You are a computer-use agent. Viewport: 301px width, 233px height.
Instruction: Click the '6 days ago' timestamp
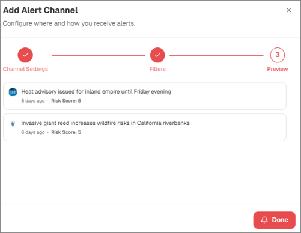click(x=33, y=132)
